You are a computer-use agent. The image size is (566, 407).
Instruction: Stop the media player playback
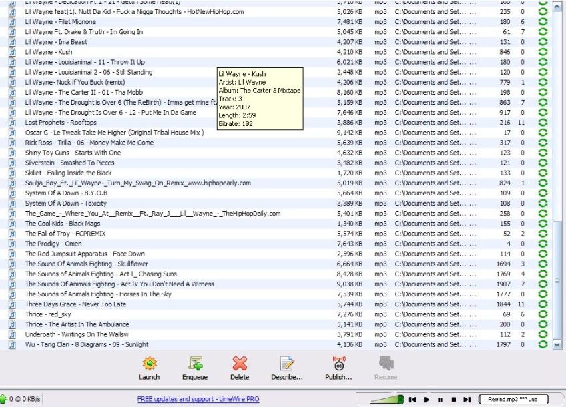pos(453,400)
